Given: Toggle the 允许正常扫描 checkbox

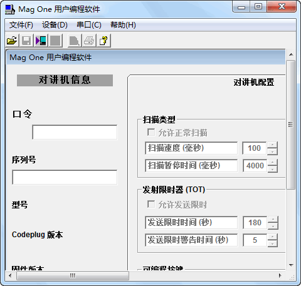Looking at the screenshot, I should pyautogui.click(x=151, y=132).
